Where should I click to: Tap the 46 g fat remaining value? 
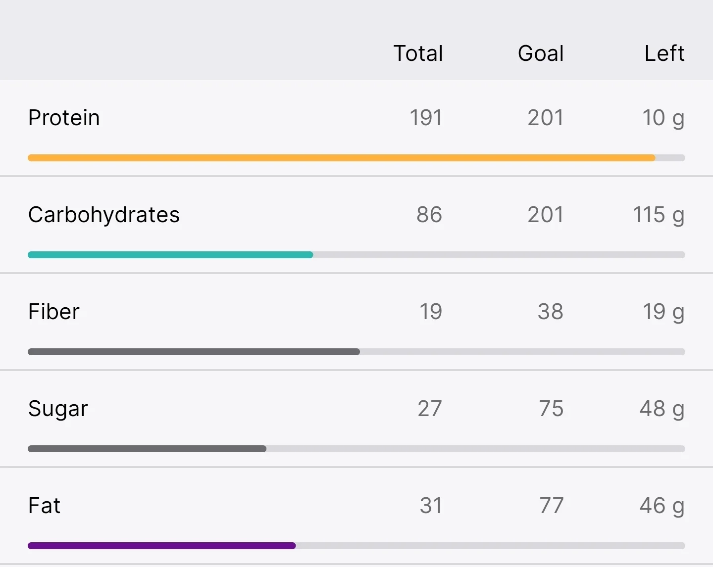(662, 507)
